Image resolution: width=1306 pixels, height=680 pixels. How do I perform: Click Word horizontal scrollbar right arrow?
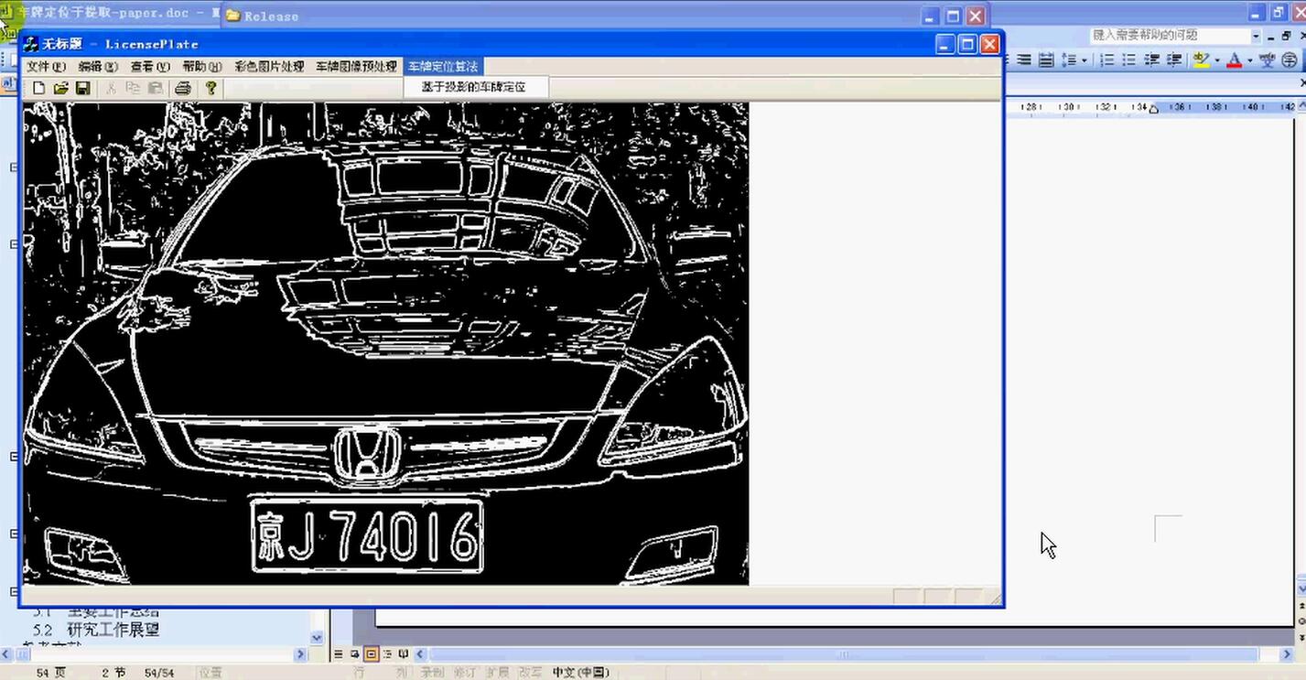(x=1288, y=654)
